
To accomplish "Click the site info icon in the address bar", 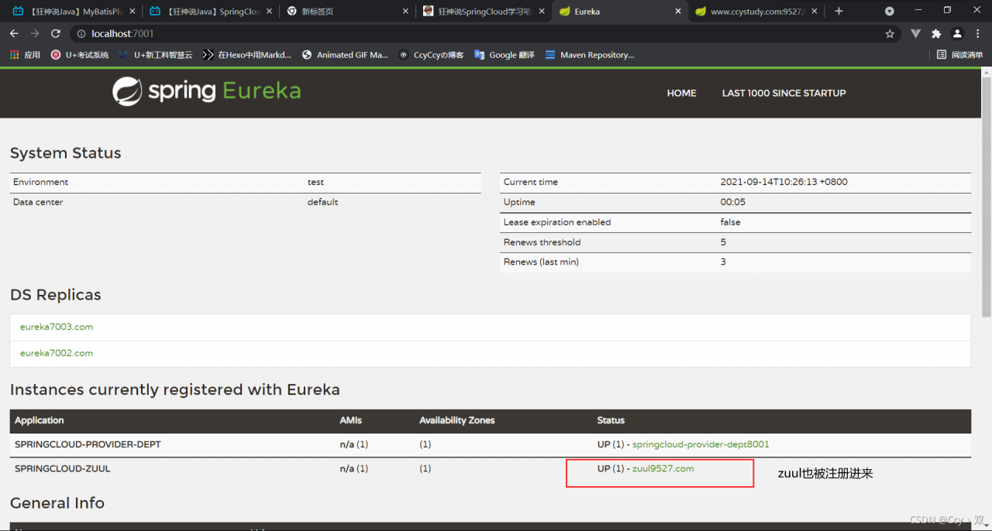I will point(81,34).
